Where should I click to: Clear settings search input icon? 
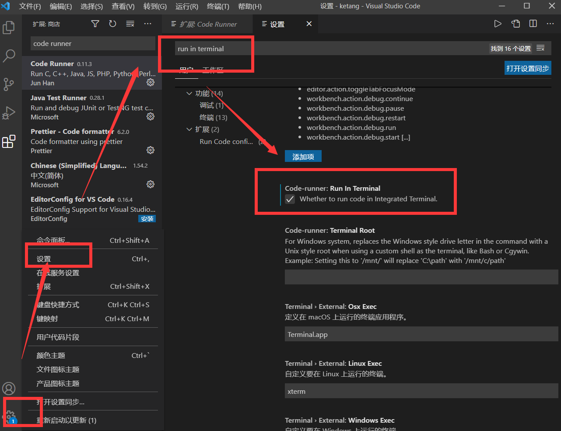click(x=540, y=48)
